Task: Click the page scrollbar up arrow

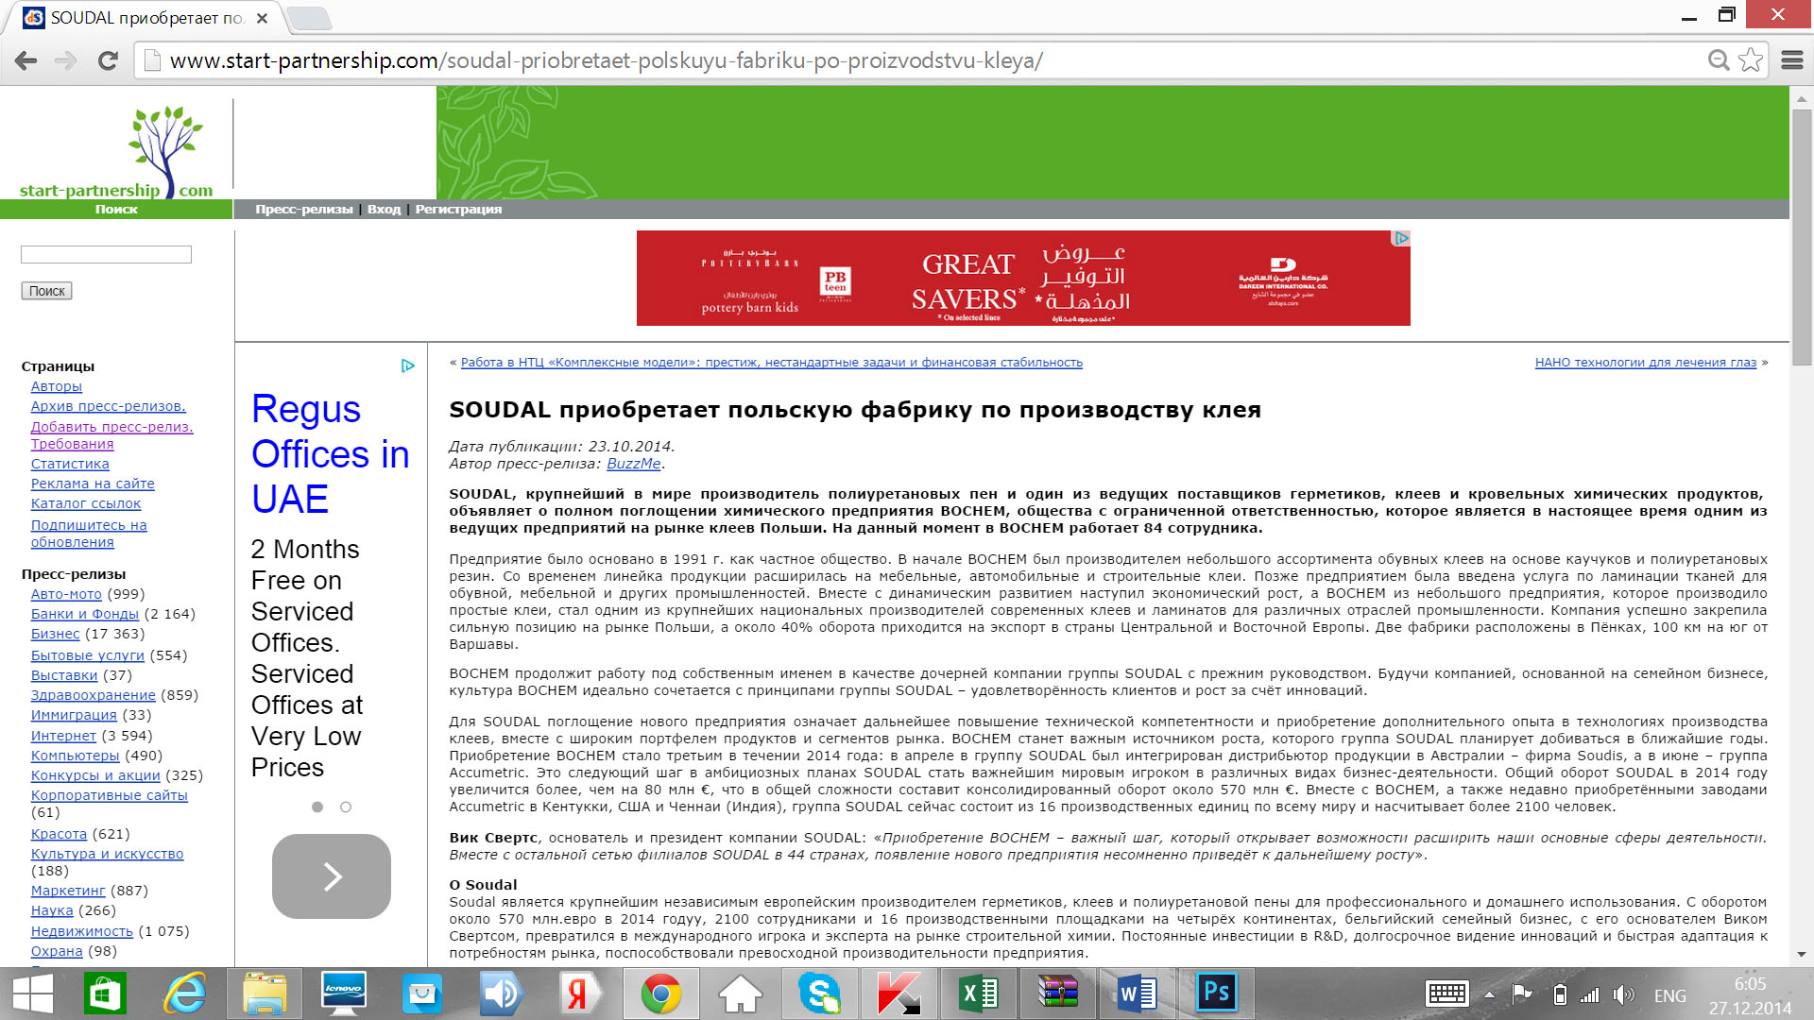Action: [x=1802, y=98]
